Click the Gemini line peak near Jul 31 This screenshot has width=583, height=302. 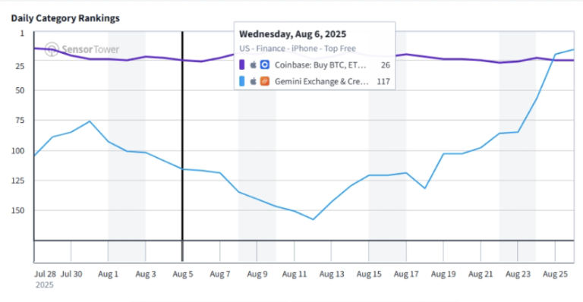(90, 121)
